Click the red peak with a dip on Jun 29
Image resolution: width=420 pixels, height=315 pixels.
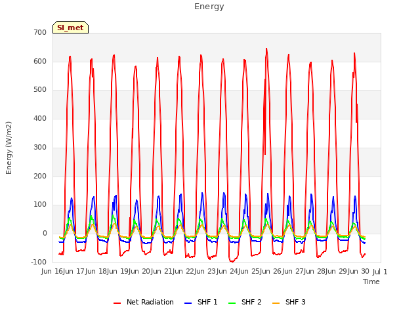coord(354,54)
